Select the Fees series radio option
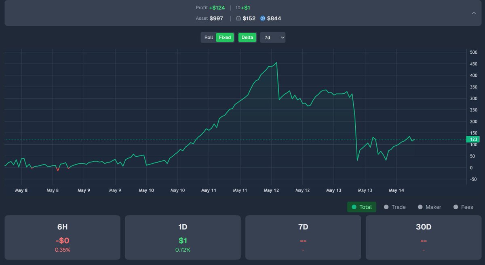This screenshot has width=485, height=265. 463,207
